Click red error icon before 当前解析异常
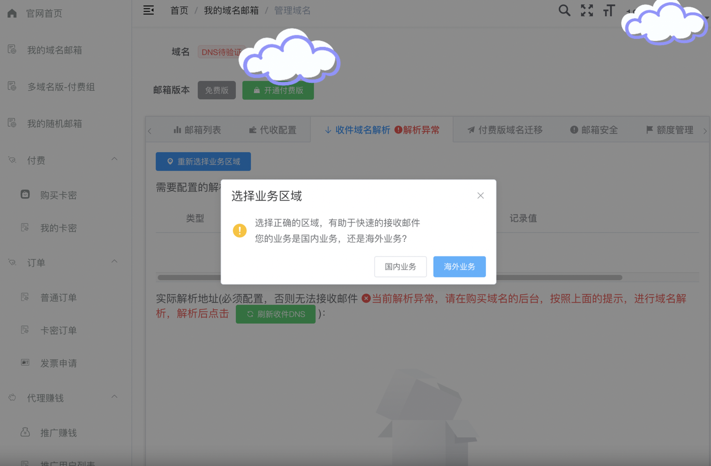Image resolution: width=711 pixels, height=466 pixels. [366, 299]
